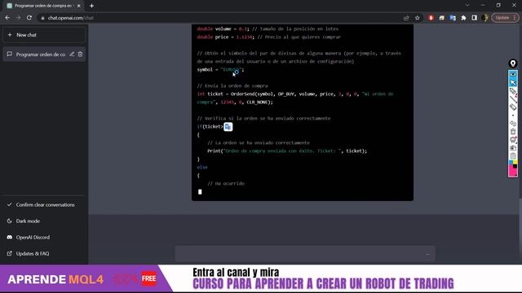
Task: Open the OpenAI Discord link
Action: click(44, 237)
